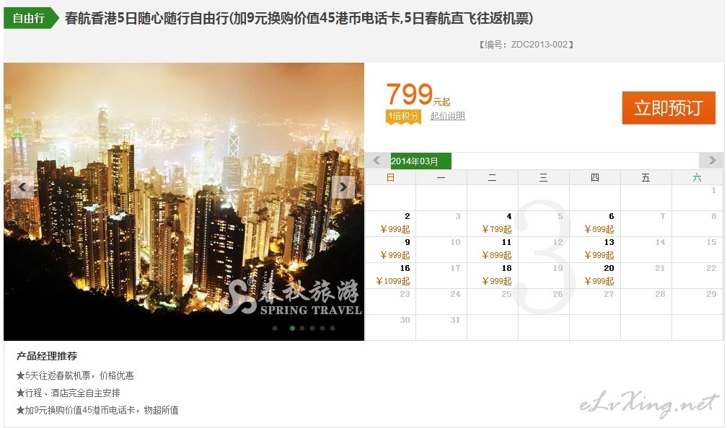
Task: Click 立即预订 booking button
Action: click(669, 108)
